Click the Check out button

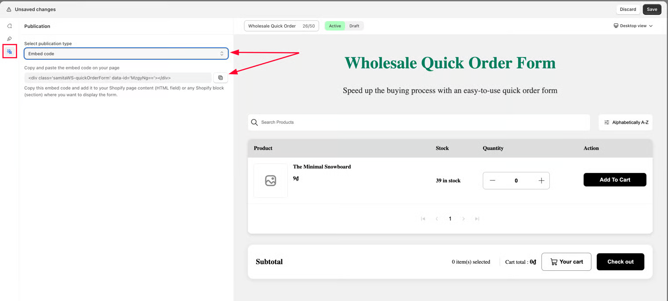pos(620,262)
